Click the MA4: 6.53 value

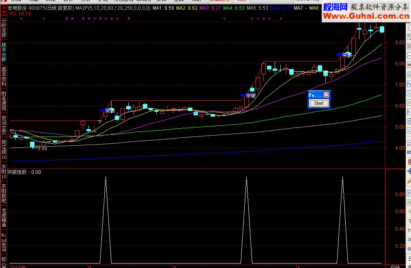(234, 8)
